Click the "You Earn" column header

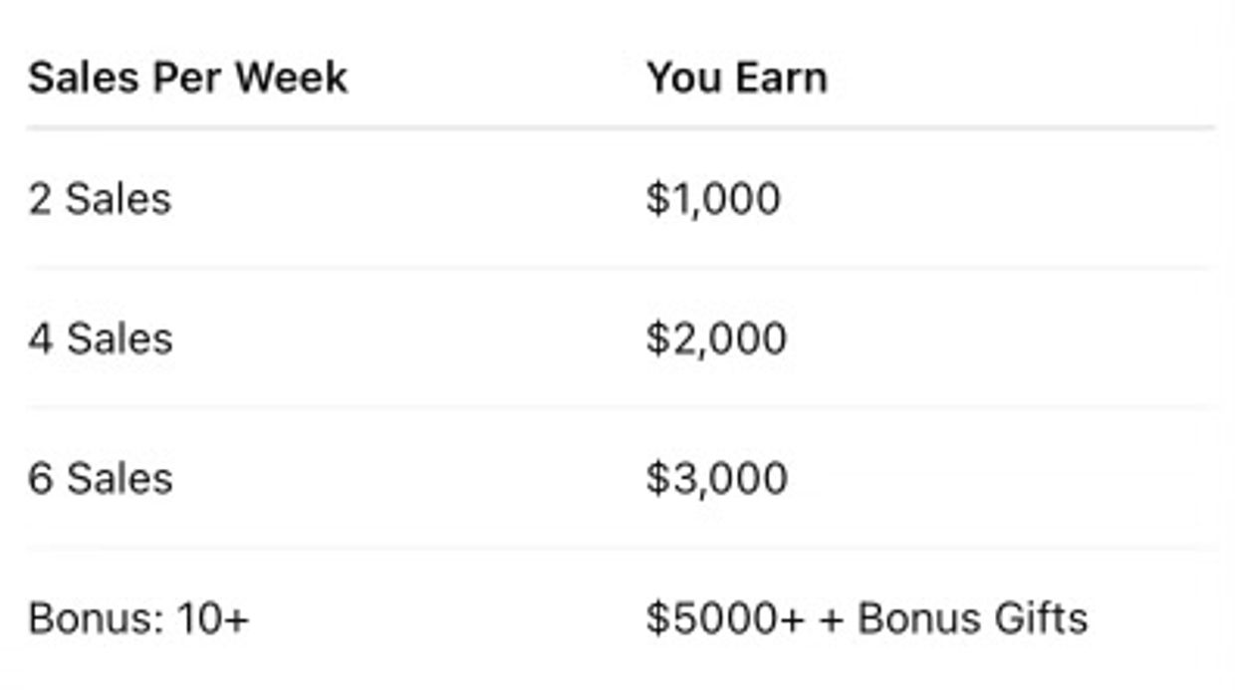click(x=736, y=78)
